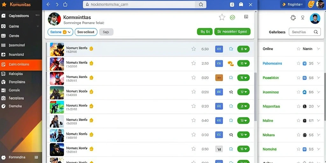Click the bell icon in the browser toolbar
The image size is (326, 163).
pyautogui.click(x=241, y=4)
